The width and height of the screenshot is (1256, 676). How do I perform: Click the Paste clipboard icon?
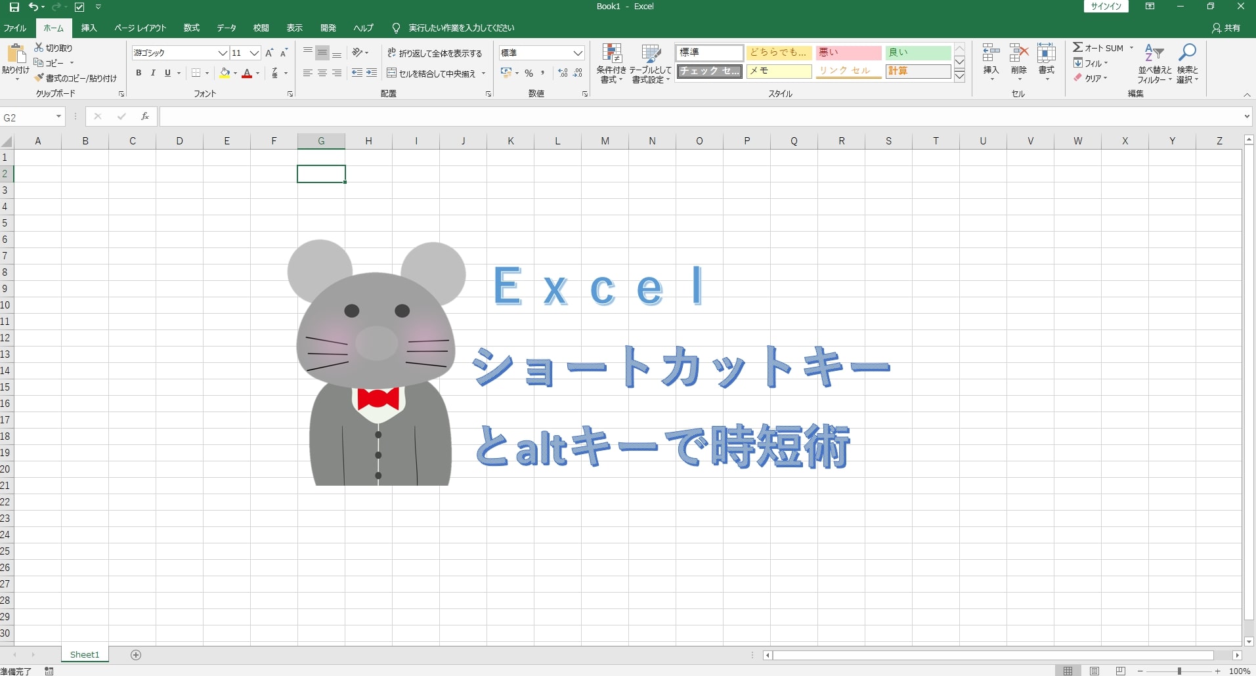16,54
